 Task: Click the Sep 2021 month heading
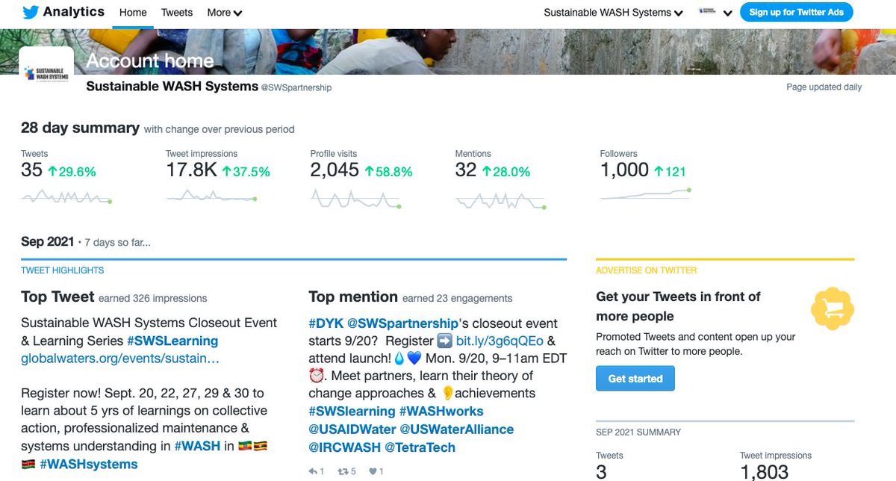[48, 241]
